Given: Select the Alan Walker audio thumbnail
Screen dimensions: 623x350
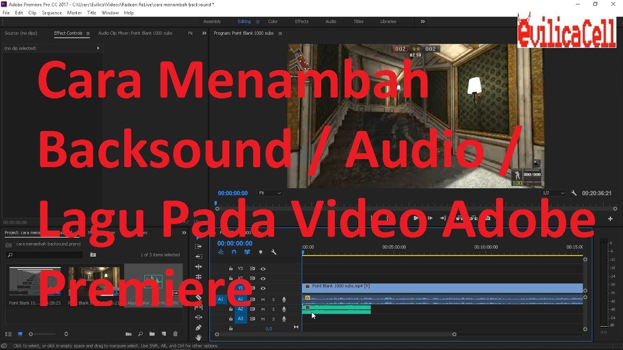Looking at the screenshot, I should click(x=153, y=285).
